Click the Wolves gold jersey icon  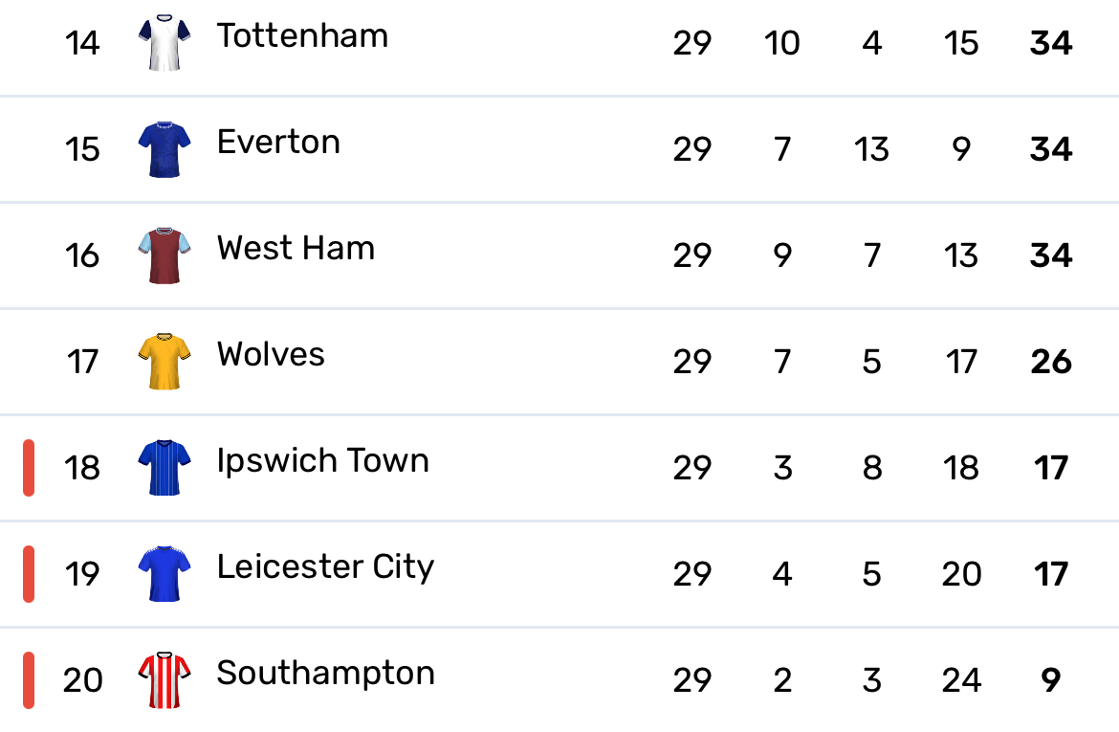pos(165,362)
